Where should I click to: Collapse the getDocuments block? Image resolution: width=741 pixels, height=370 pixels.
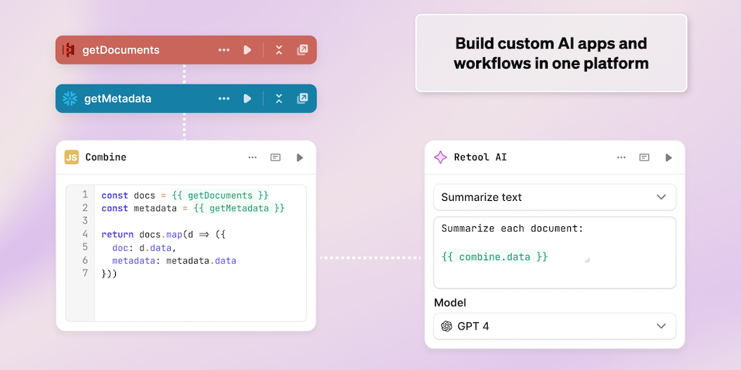point(279,50)
